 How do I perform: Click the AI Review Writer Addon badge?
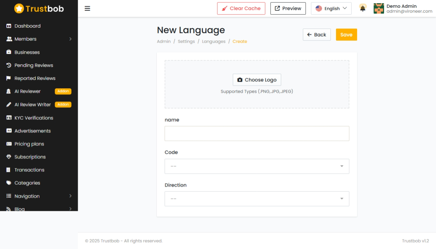[x=63, y=105]
